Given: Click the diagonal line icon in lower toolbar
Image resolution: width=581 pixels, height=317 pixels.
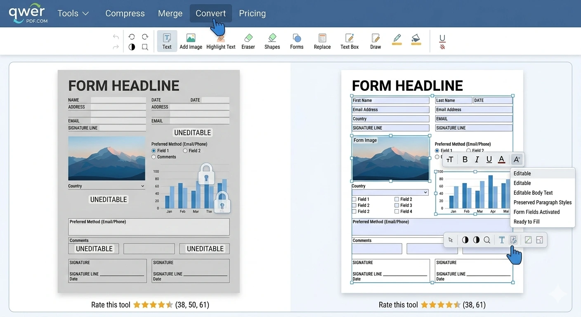Looking at the screenshot, I should tap(528, 240).
